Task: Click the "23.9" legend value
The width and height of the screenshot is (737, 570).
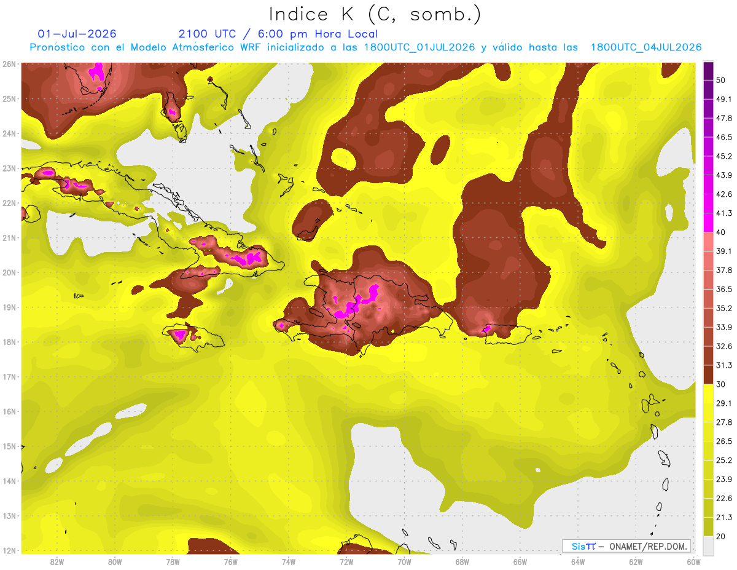Action: point(723,480)
